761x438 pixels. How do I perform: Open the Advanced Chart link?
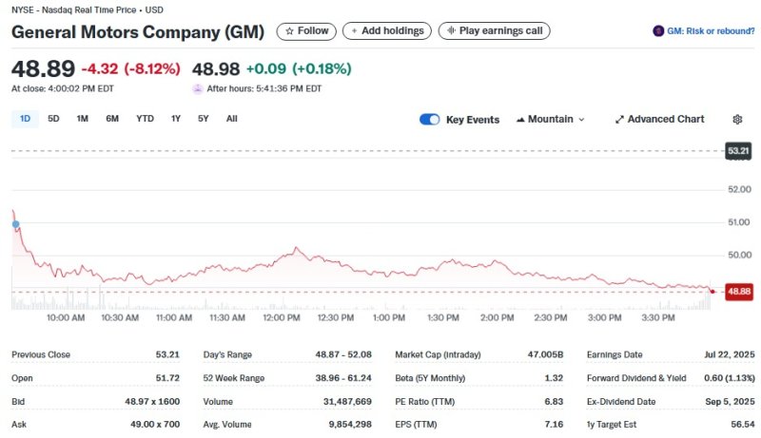pyautogui.click(x=659, y=119)
